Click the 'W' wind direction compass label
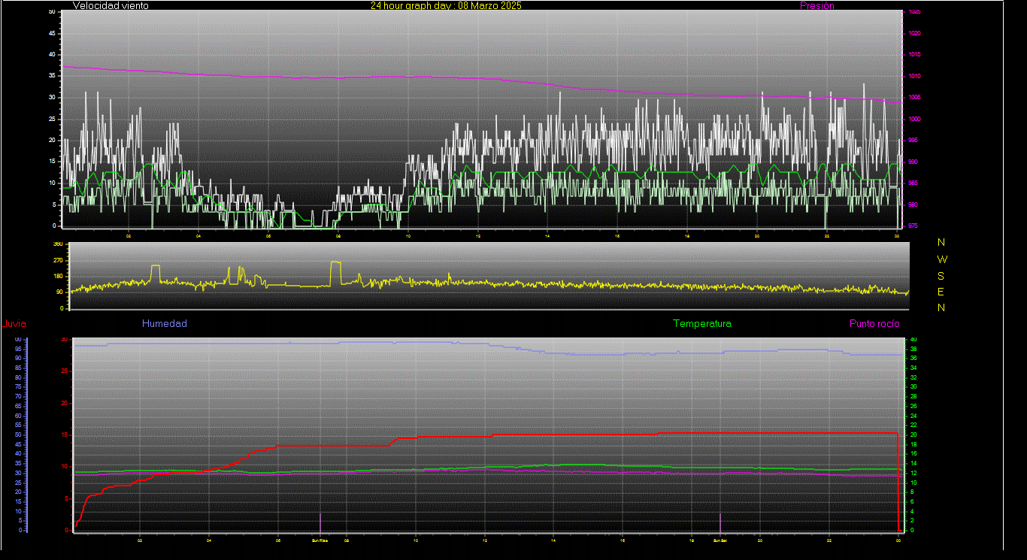 click(942, 259)
